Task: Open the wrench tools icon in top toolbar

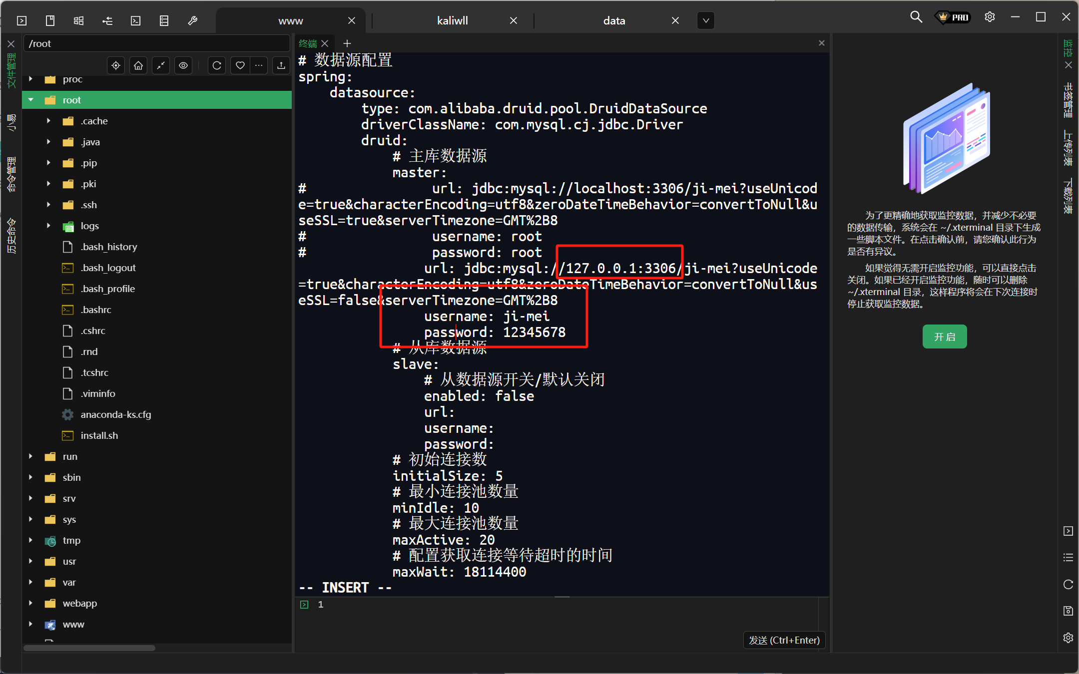Action: 192,20
